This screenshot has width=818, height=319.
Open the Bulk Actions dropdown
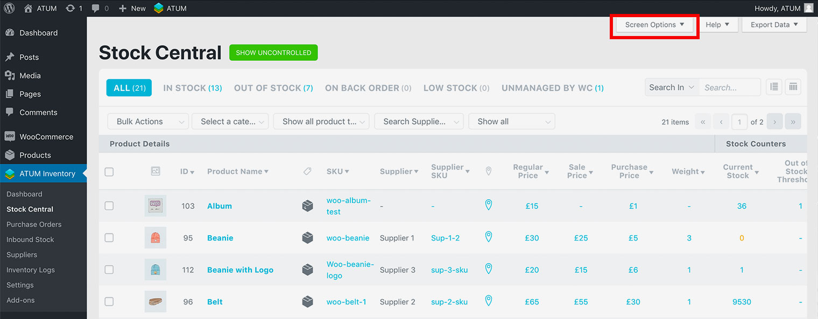(148, 121)
